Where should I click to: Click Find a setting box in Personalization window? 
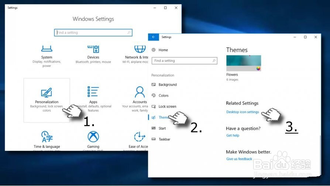(184, 61)
